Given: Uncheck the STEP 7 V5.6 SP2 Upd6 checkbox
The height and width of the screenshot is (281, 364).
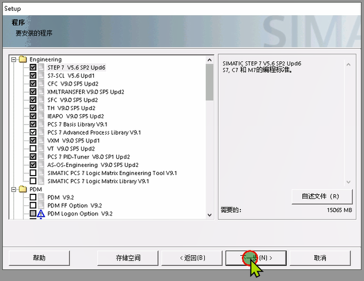Looking at the screenshot, I should [x=33, y=67].
